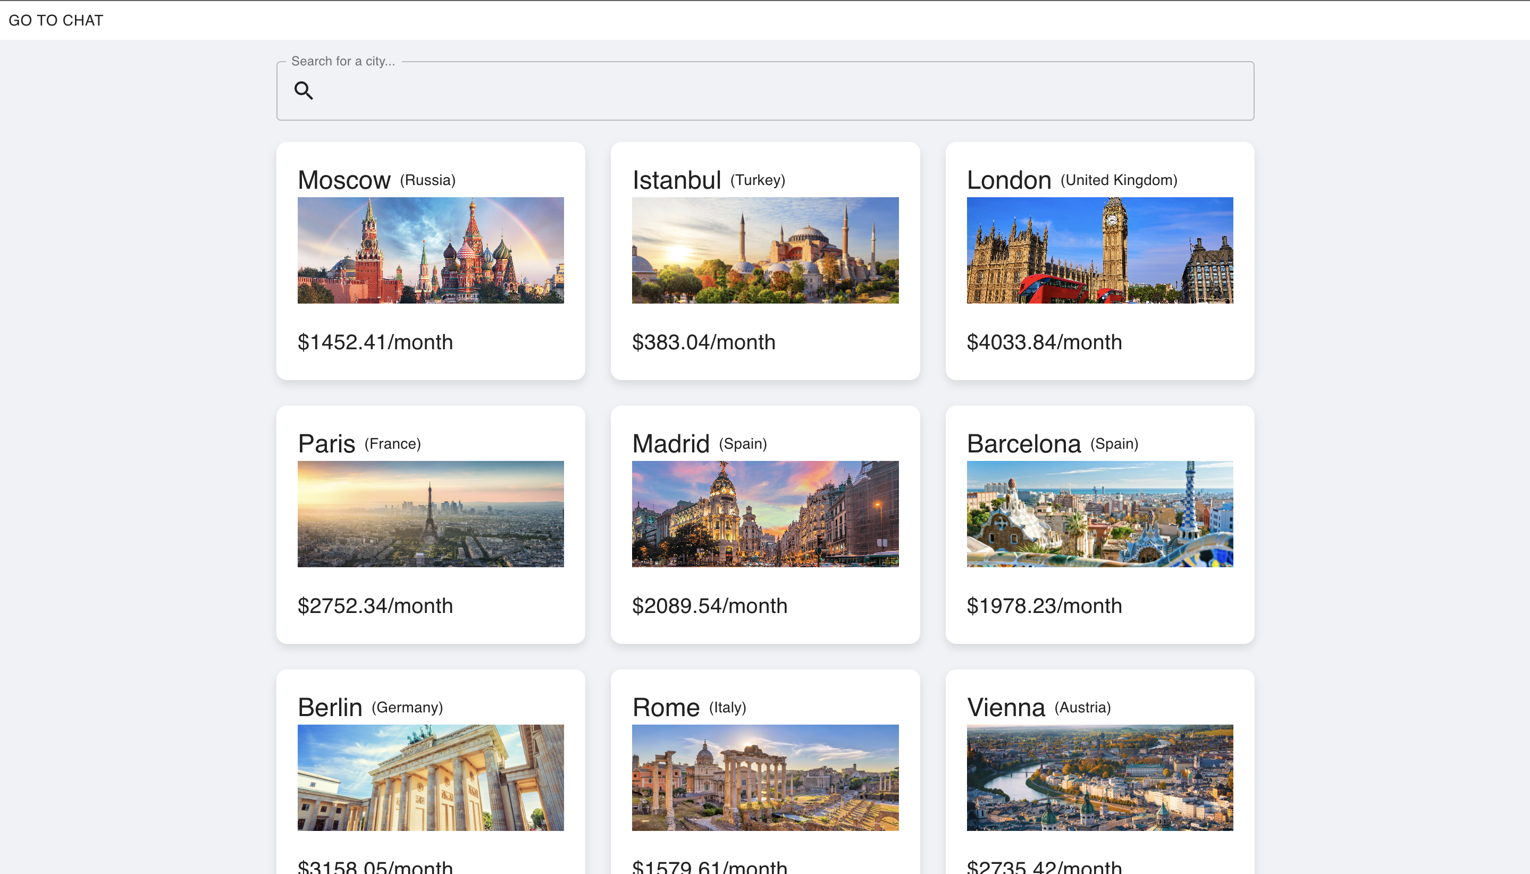The width and height of the screenshot is (1530, 874).
Task: Open the Rome Forum ruins photo
Action: 764,777
